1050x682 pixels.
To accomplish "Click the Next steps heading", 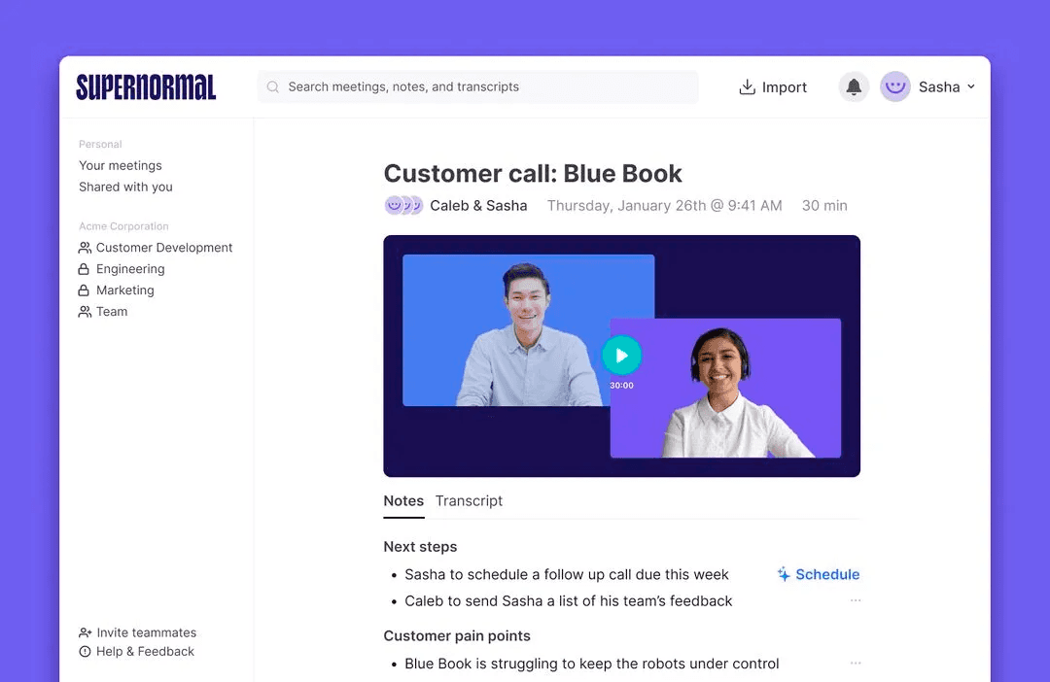I will point(421,547).
